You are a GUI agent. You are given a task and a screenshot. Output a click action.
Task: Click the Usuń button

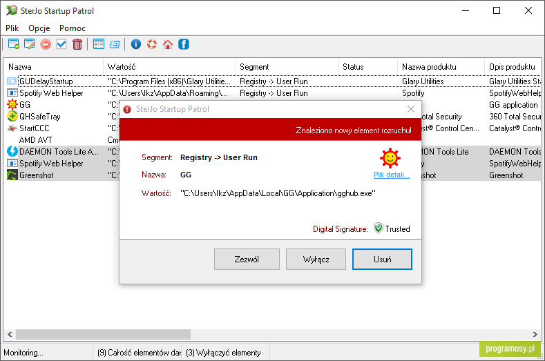(x=383, y=260)
